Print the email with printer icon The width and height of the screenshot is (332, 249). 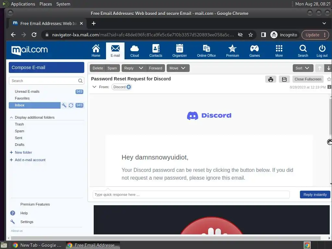(x=271, y=79)
